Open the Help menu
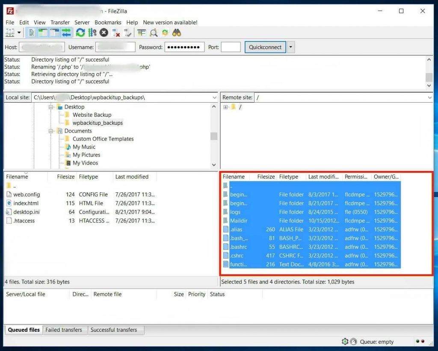Image resolution: width=438 pixels, height=351 pixels. pos(132,22)
